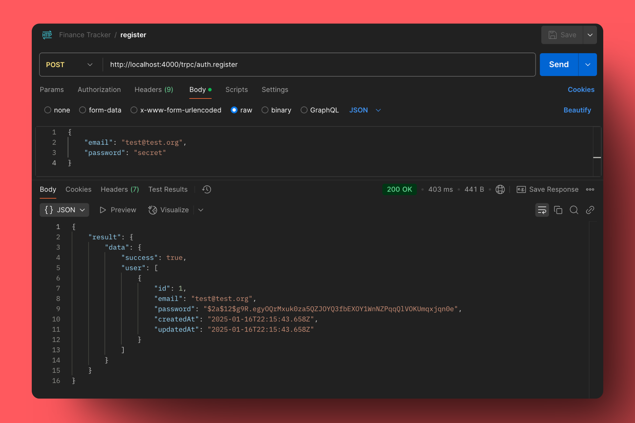Click the Save button
635x423 pixels.
click(x=562, y=35)
